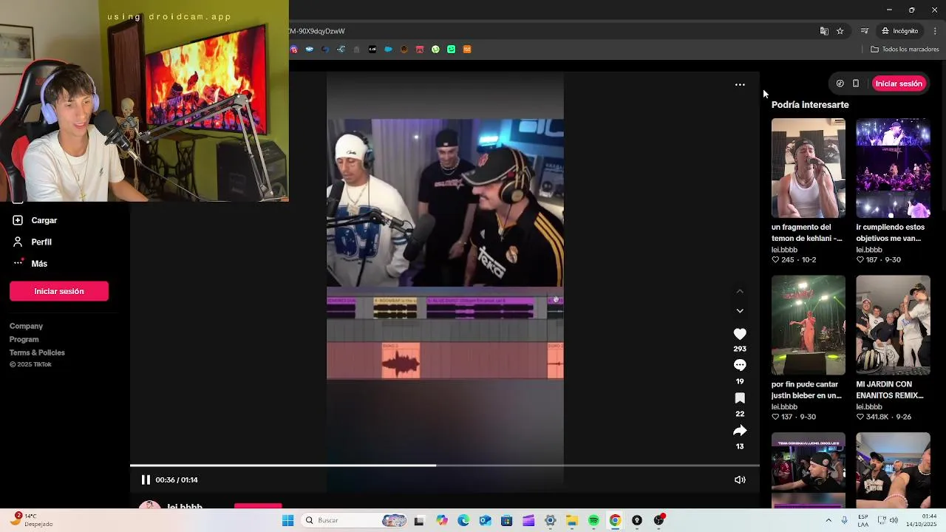The height and width of the screenshot is (532, 946).
Task: Bookmark the video using the save icon
Action: coord(740,398)
